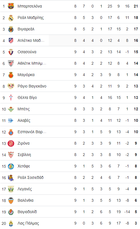Click the Valencia bat crest icon

[x=11, y=200]
